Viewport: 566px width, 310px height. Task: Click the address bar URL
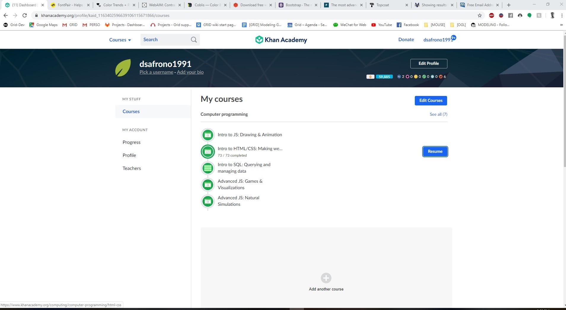[105, 15]
